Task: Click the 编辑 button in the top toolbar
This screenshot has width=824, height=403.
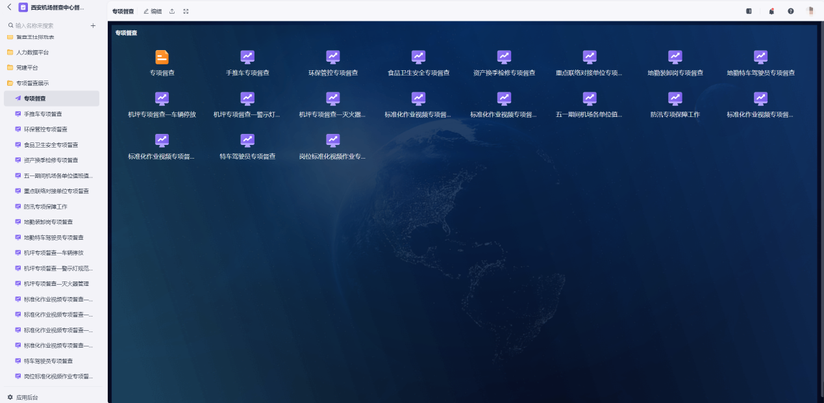Action: (x=153, y=11)
